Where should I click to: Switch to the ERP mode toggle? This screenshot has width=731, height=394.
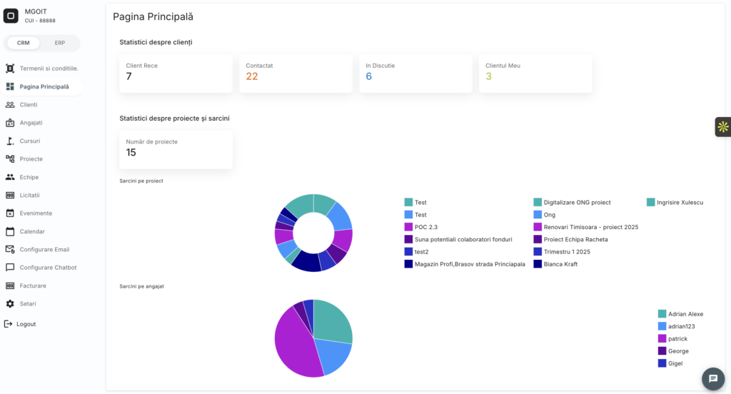tap(60, 43)
